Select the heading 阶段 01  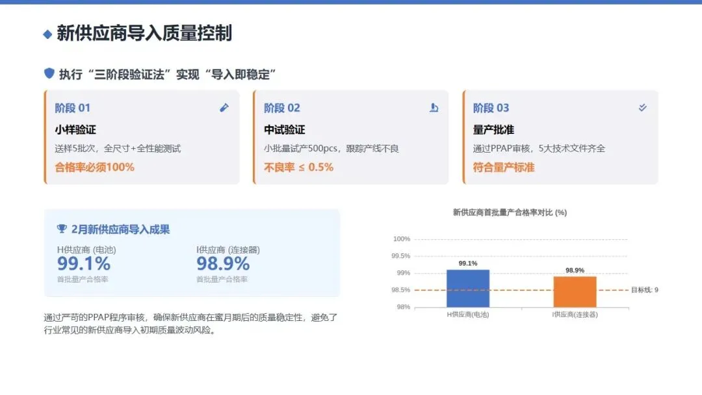pos(73,108)
